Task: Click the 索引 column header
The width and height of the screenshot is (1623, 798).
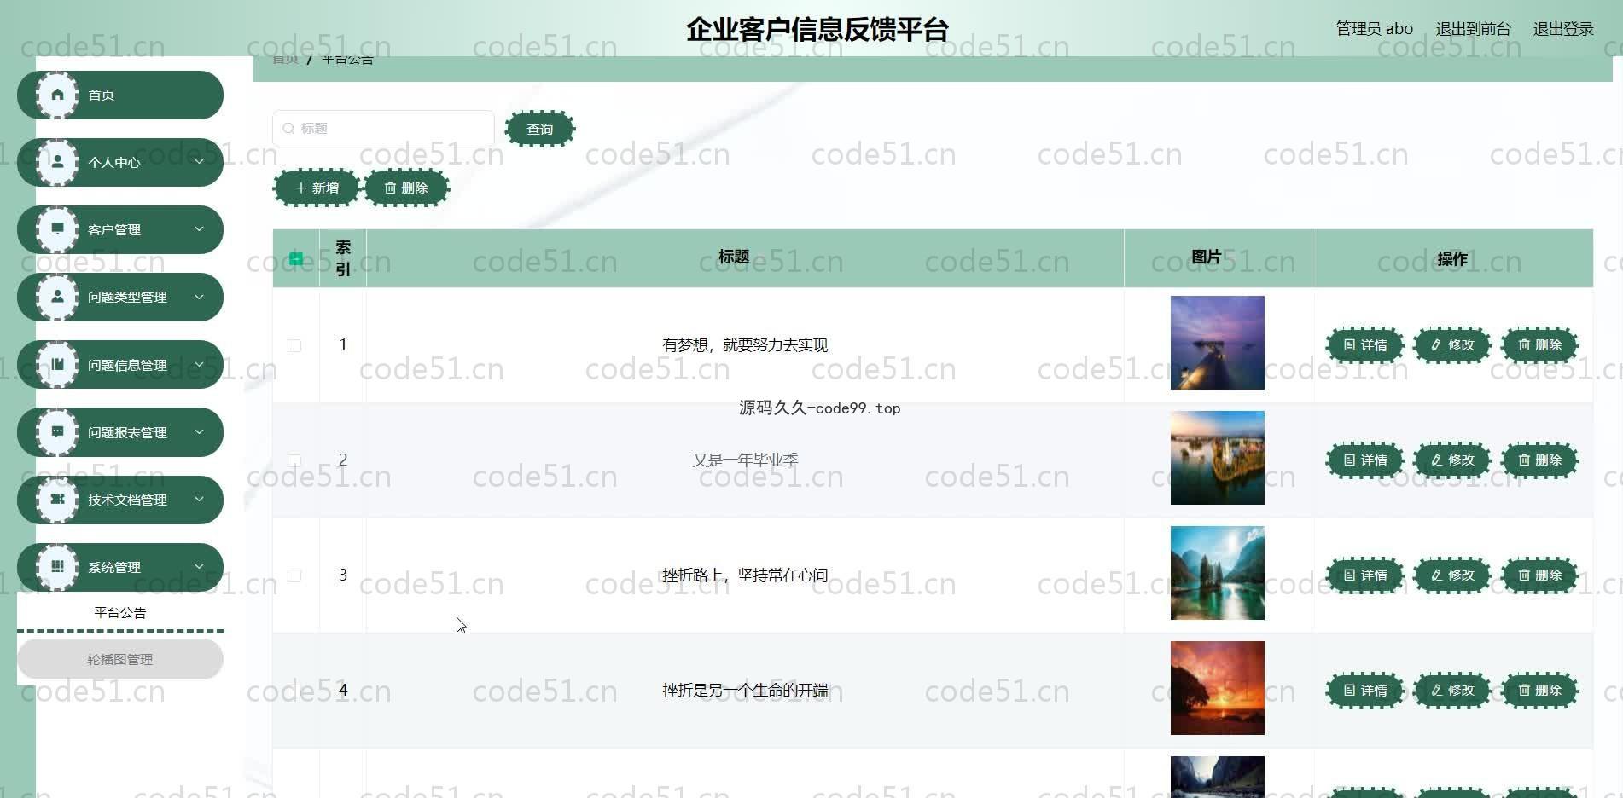Action: [x=343, y=258]
